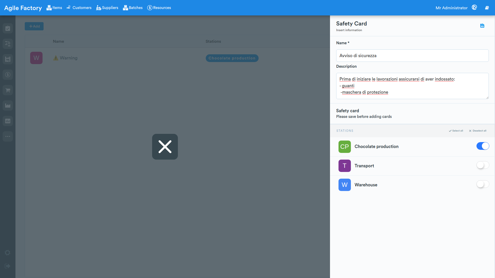Click Select all stations link
Screen dimensions: 495x278
pyautogui.click(x=456, y=131)
